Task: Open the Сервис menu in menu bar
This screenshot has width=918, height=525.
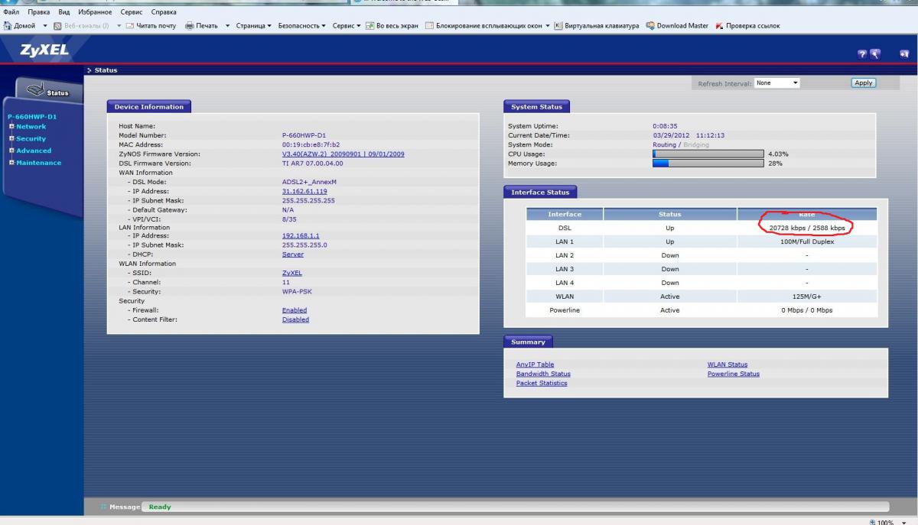Action: pyautogui.click(x=132, y=12)
